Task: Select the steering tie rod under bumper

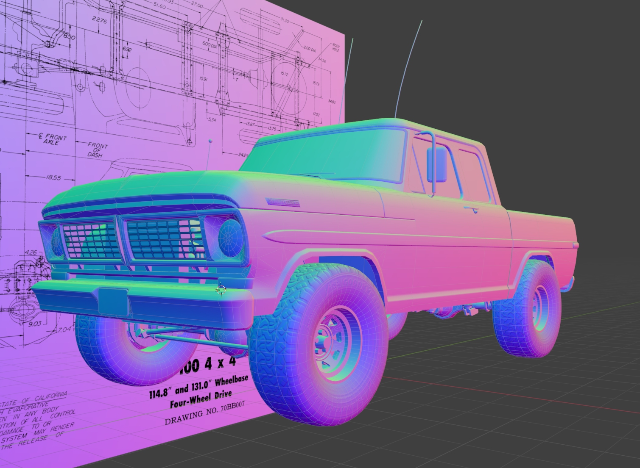Action: point(199,341)
